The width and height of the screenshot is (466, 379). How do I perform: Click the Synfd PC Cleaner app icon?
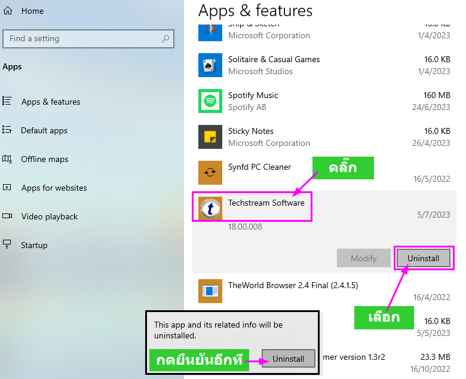coord(210,173)
